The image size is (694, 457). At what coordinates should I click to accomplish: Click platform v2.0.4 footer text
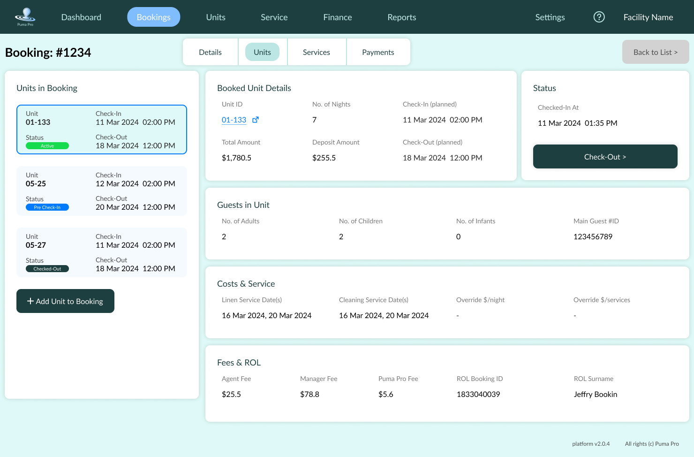coord(591,444)
